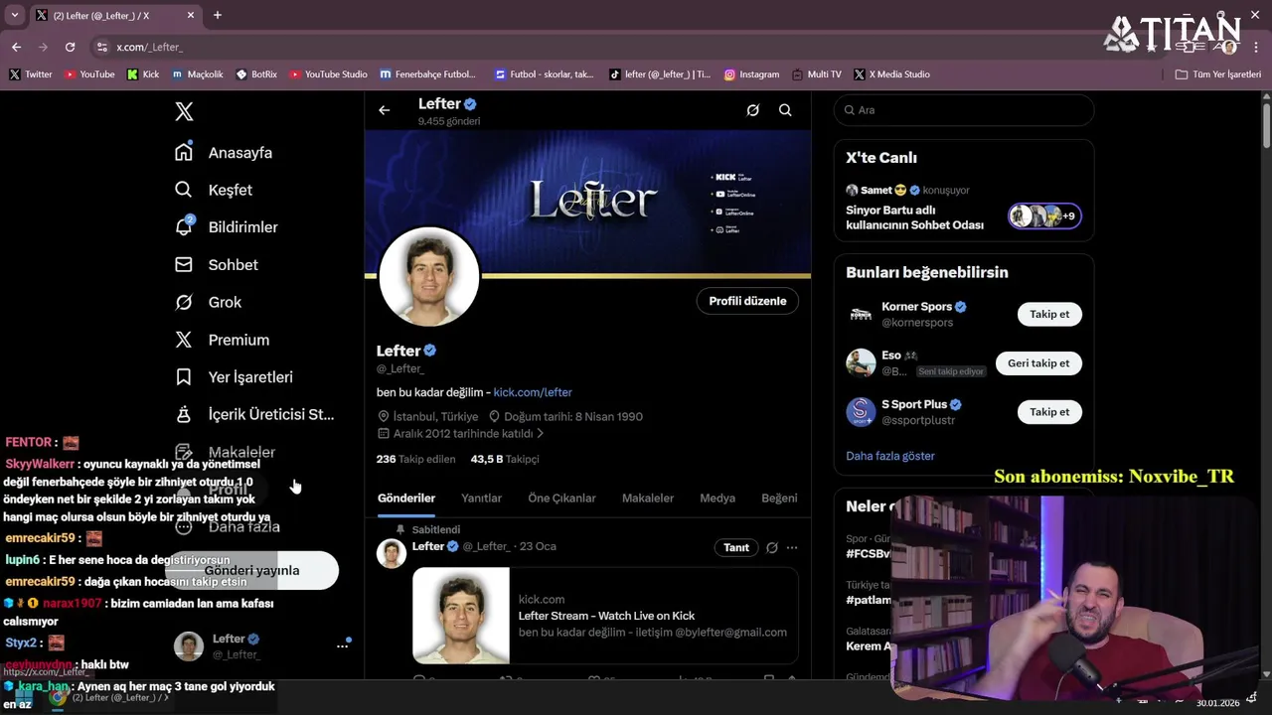The image size is (1272, 715).
Task: Open a new browser tab
Action: (x=218, y=15)
